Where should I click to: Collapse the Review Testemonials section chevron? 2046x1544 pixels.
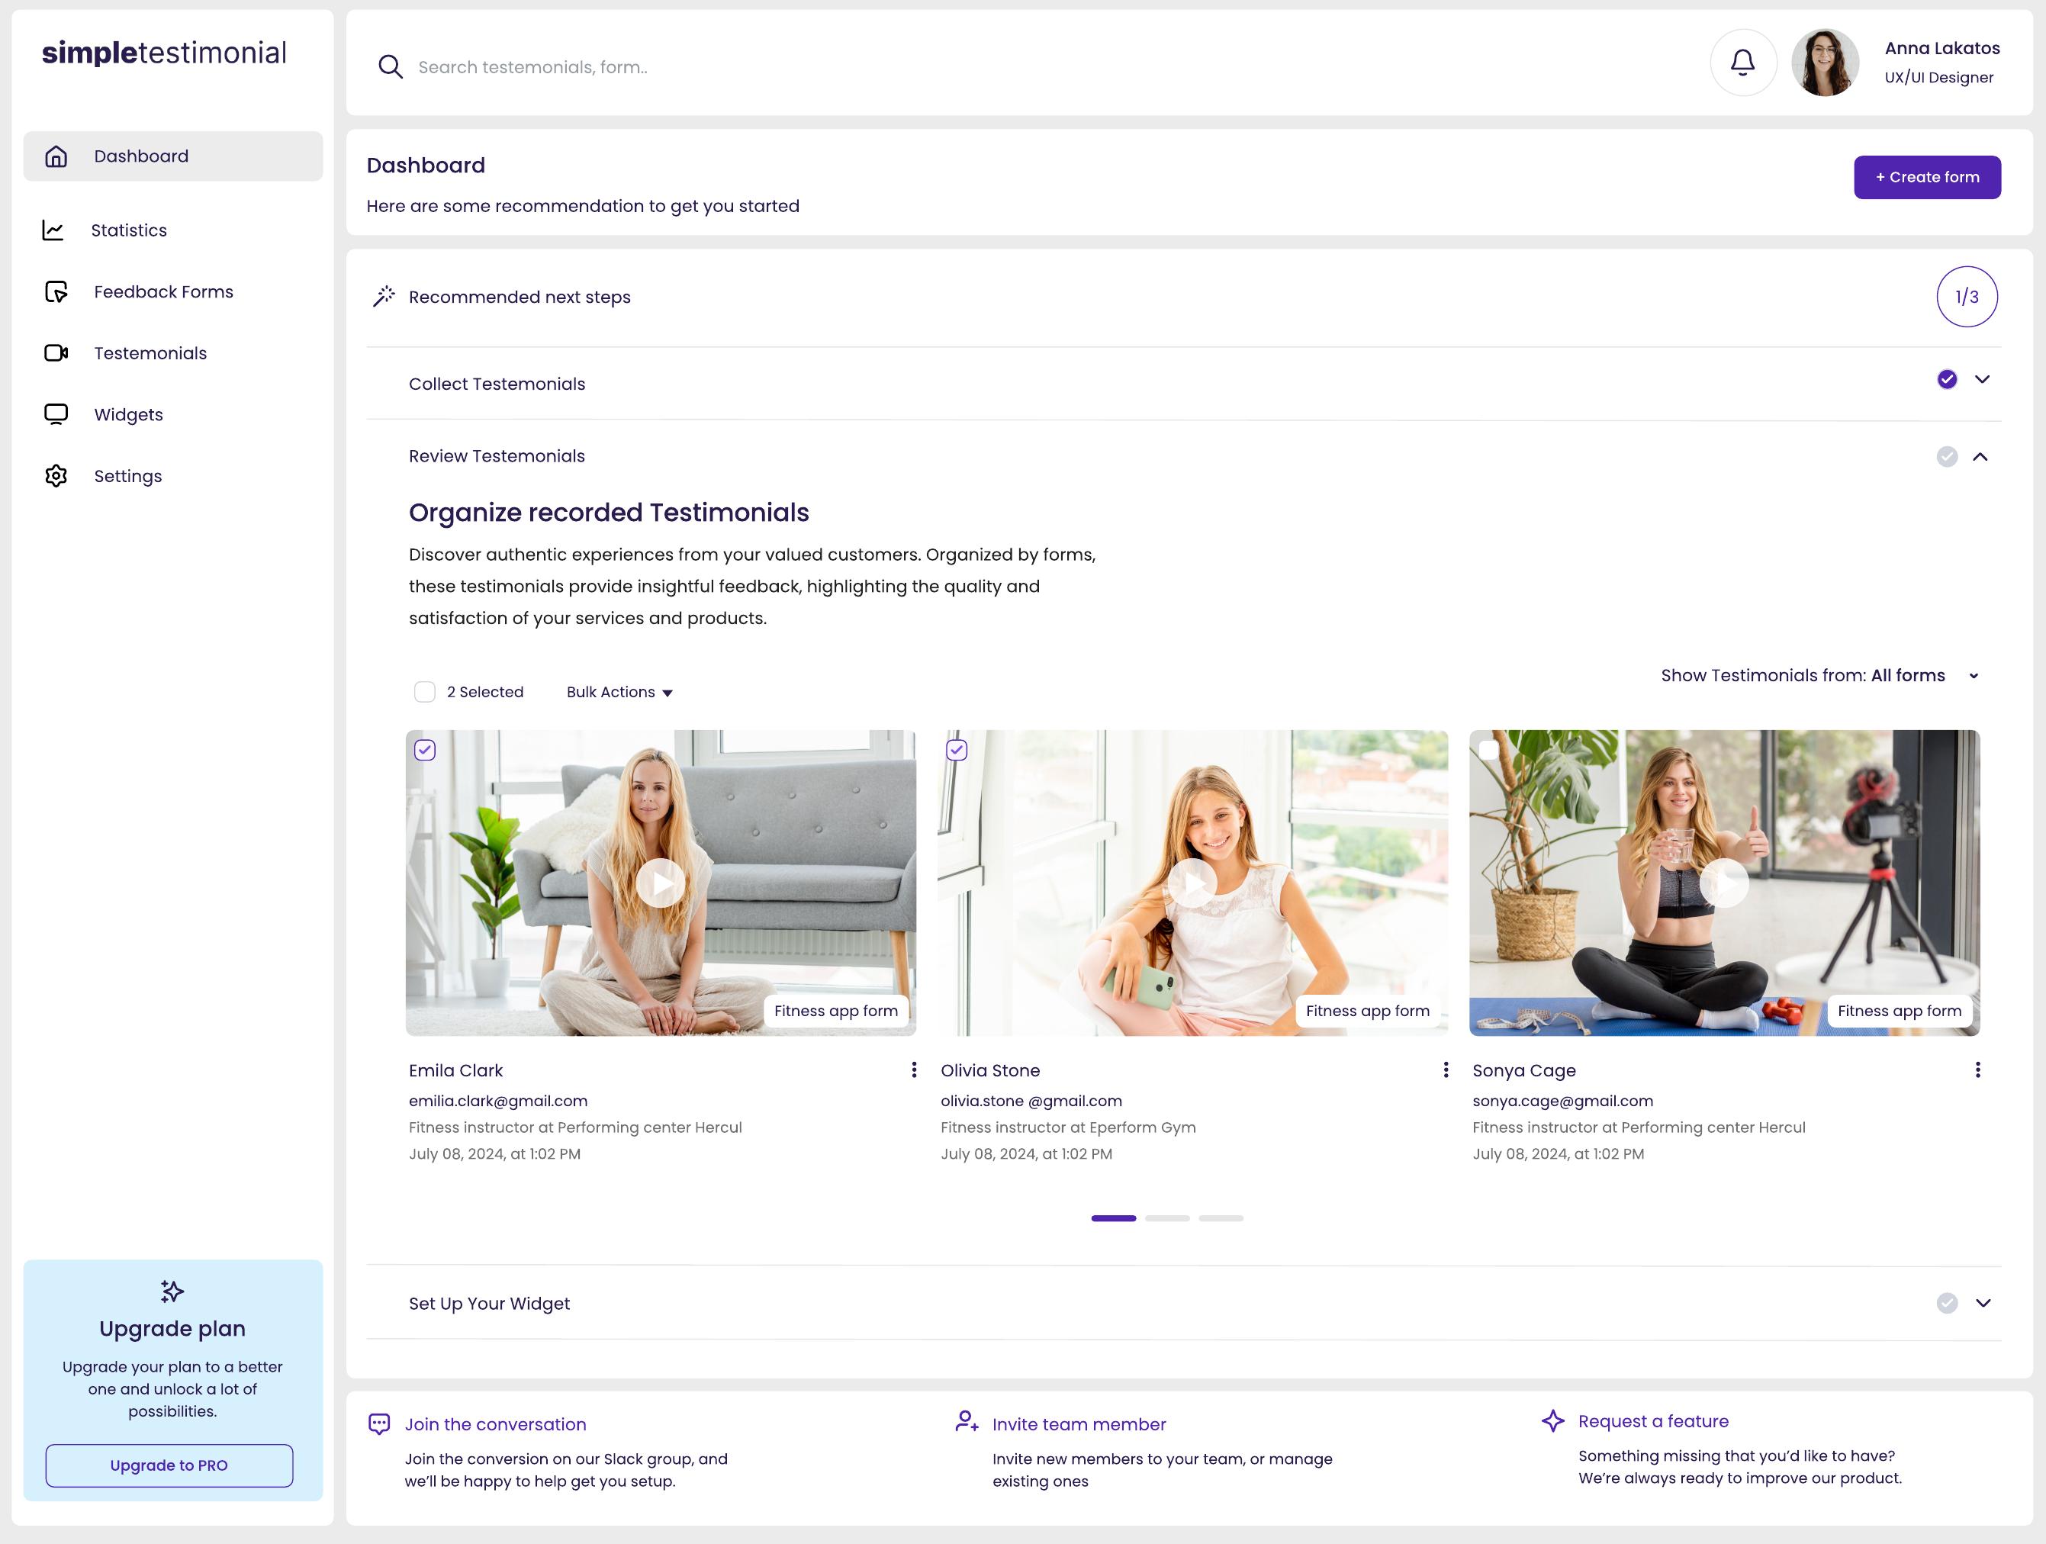point(1980,457)
